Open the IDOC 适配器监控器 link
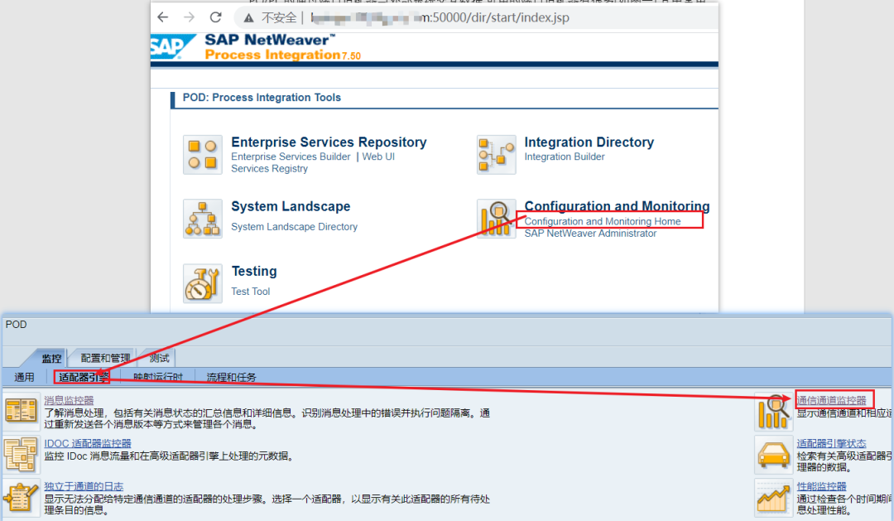The height and width of the screenshot is (521, 894). (88, 443)
